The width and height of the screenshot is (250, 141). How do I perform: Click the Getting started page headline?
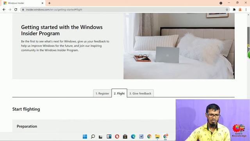click(x=62, y=30)
